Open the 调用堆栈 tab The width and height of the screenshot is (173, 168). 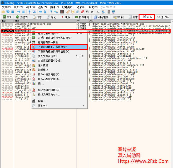[x=101, y=17]
